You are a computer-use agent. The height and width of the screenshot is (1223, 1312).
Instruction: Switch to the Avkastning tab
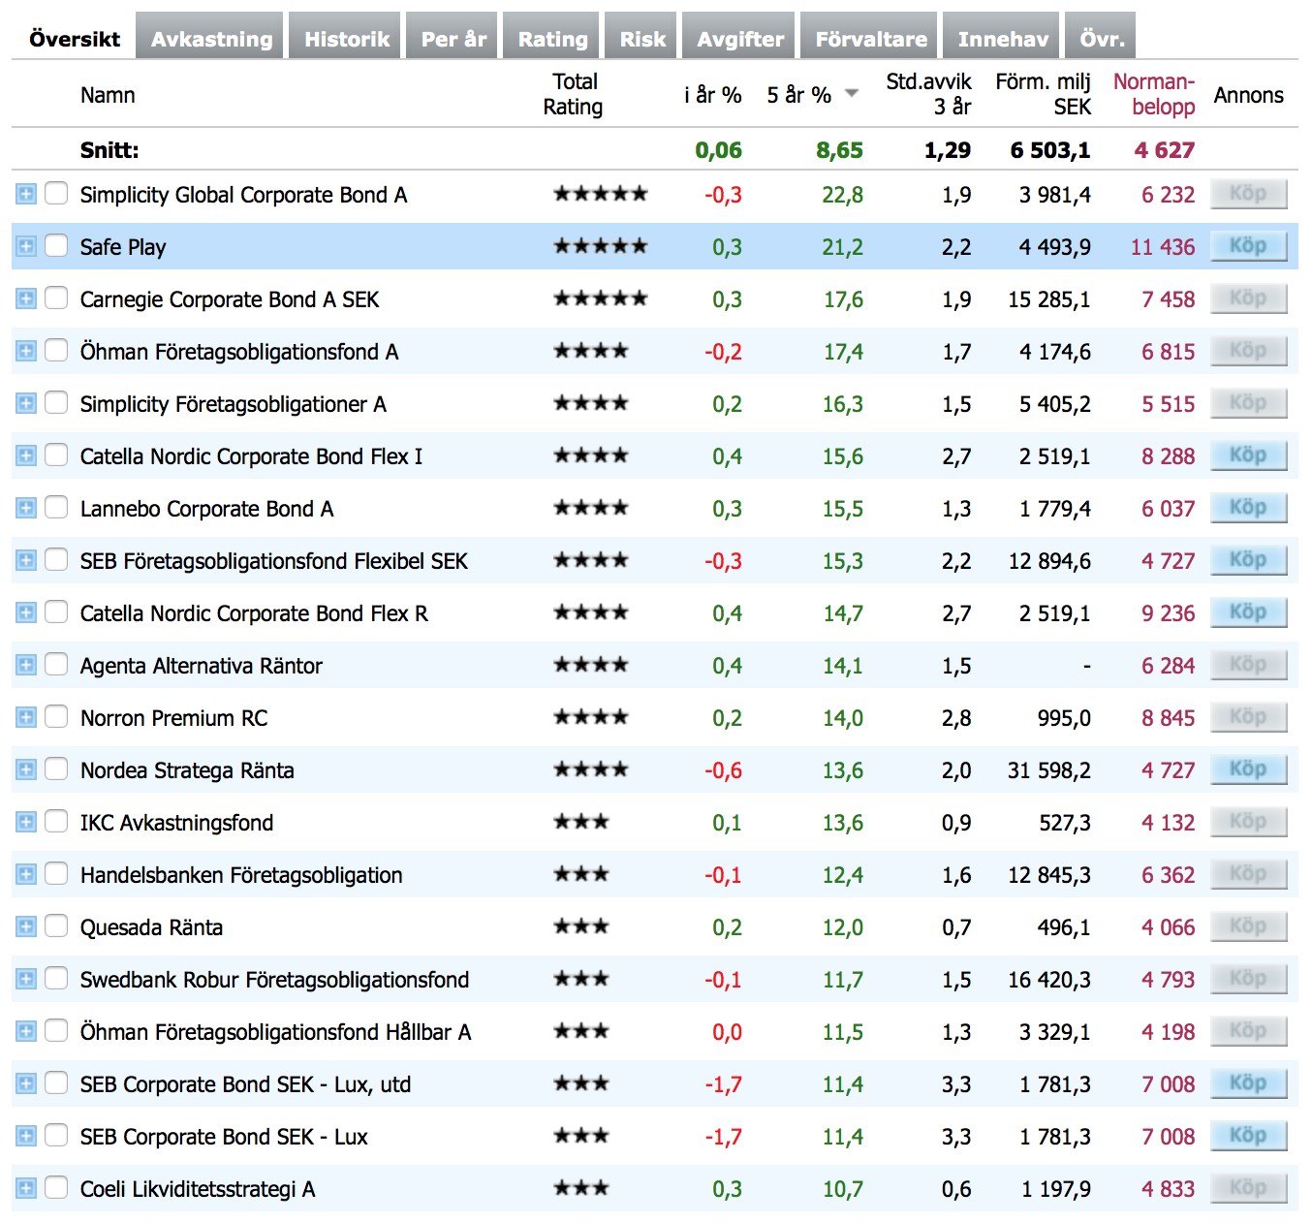(x=211, y=37)
